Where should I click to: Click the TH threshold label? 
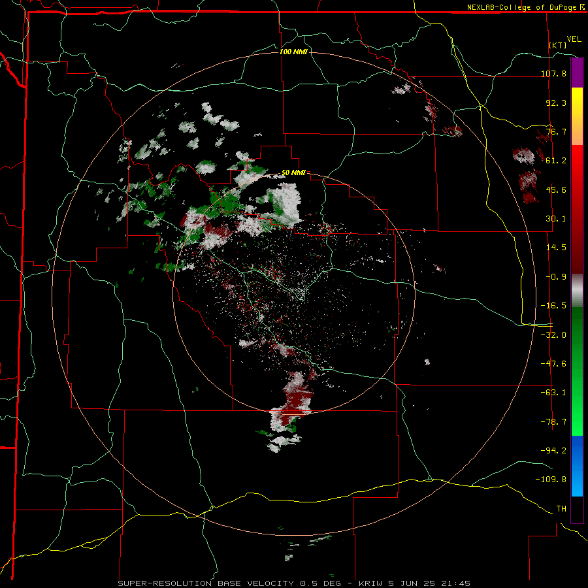(561, 509)
